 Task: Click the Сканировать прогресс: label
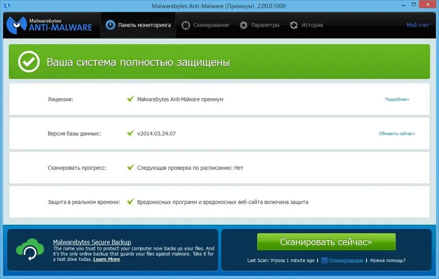pyautogui.click(x=77, y=168)
